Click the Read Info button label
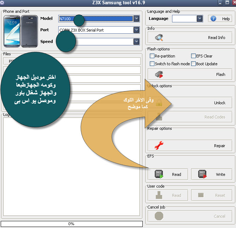The width and height of the screenshot is (236, 228). [217, 38]
